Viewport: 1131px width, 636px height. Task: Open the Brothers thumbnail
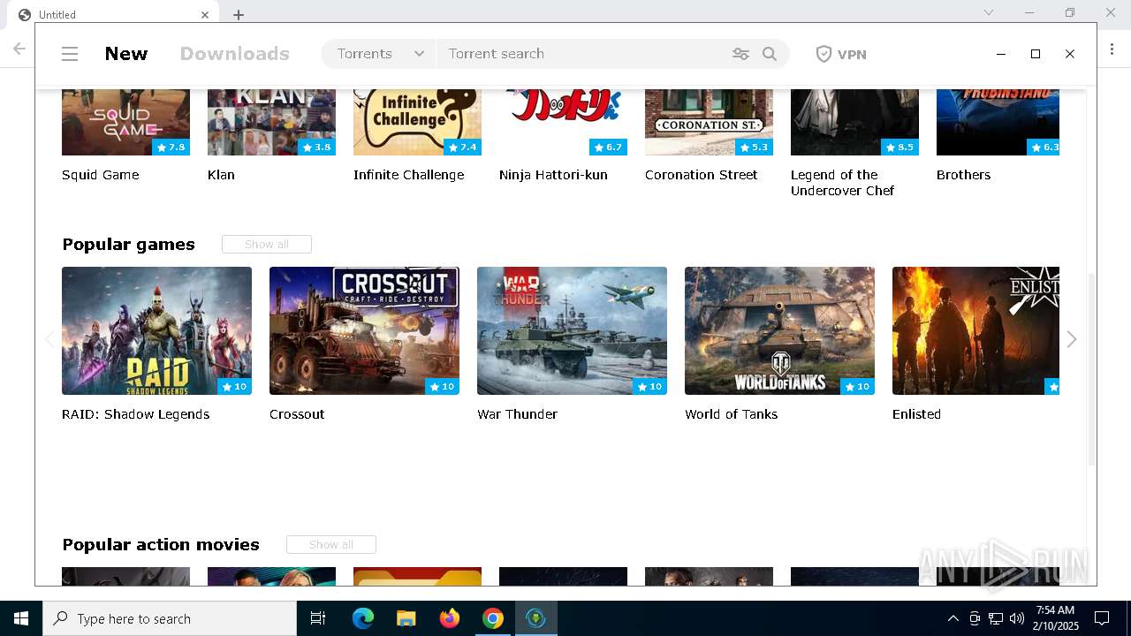(998, 122)
